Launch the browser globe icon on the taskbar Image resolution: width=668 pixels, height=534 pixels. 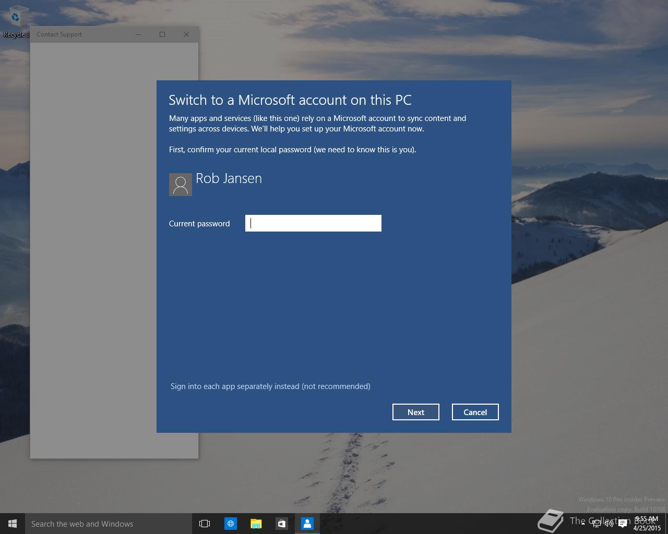point(230,524)
